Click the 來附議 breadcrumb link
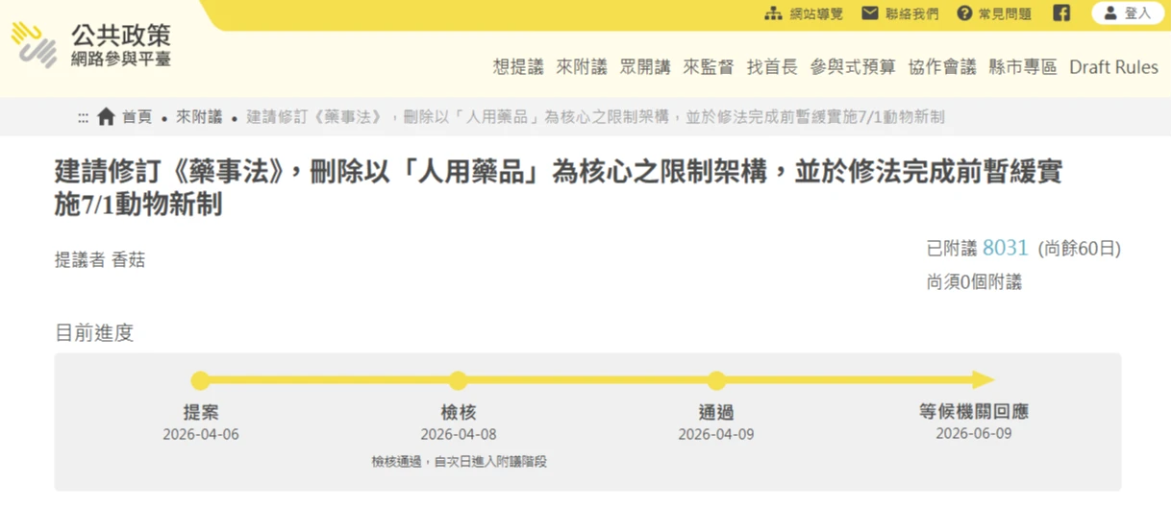 click(x=199, y=117)
